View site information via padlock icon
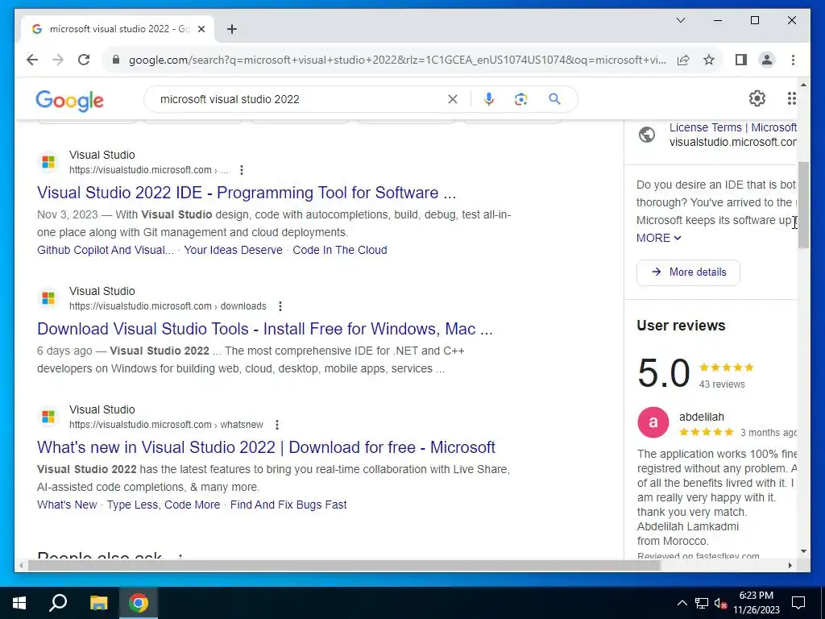 (116, 60)
